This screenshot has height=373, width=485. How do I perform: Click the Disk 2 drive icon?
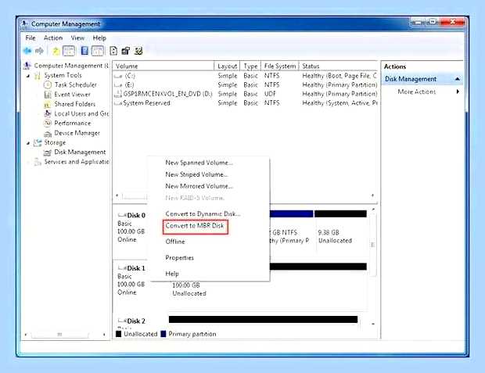coord(122,321)
